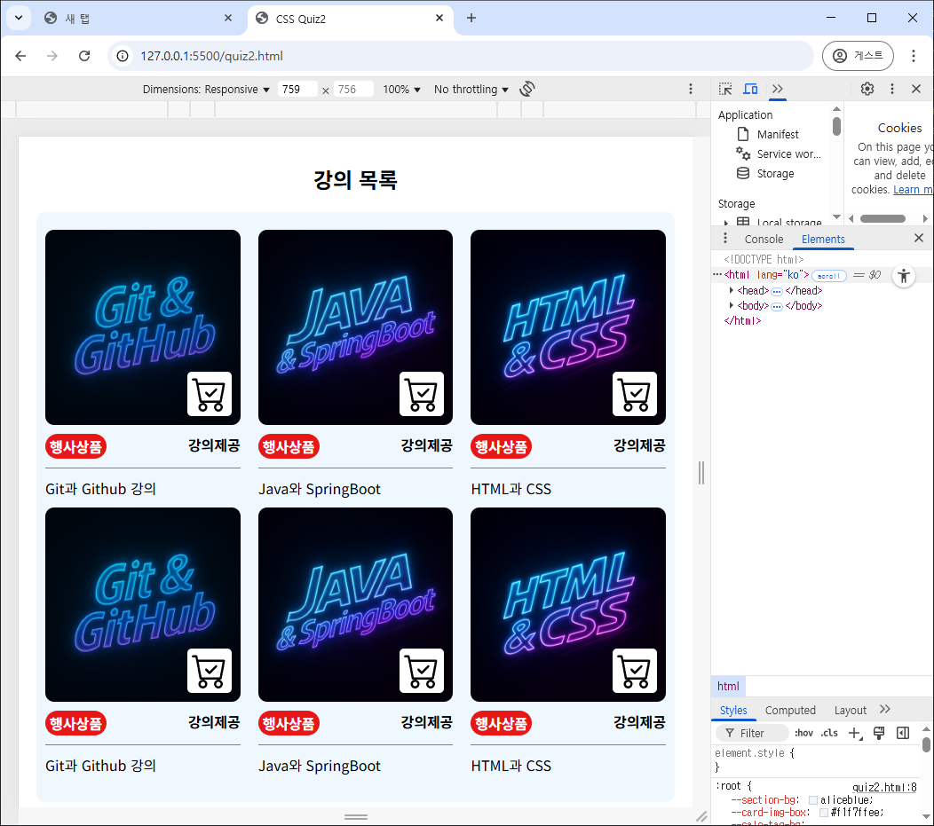Image resolution: width=934 pixels, height=826 pixels.
Task: Switch to the Elements drawer tab
Action: pos(823,240)
